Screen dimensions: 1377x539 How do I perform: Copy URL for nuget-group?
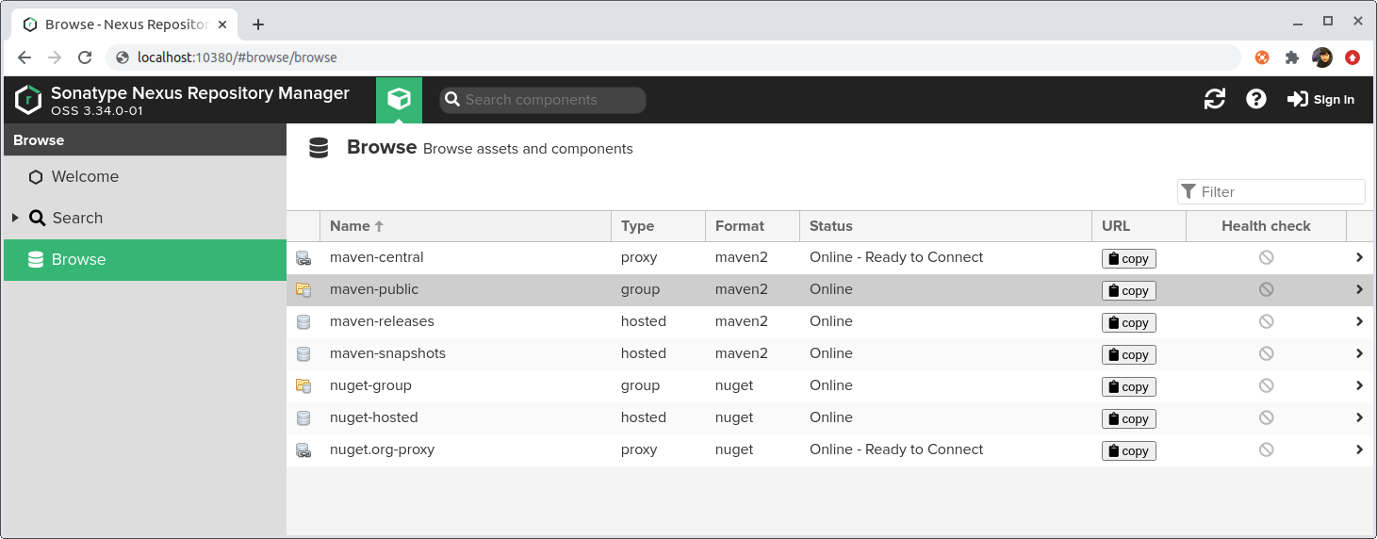click(x=1128, y=386)
